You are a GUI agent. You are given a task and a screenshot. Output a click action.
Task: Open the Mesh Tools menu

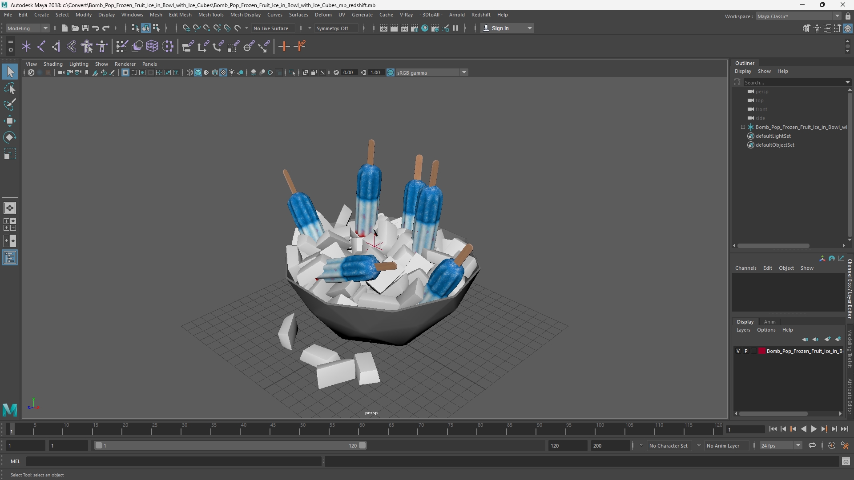(211, 15)
